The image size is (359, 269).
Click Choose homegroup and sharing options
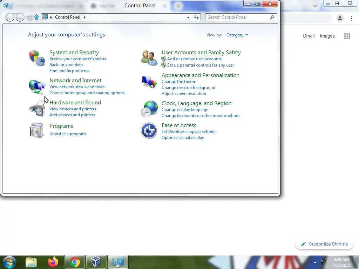pyautogui.click(x=87, y=92)
